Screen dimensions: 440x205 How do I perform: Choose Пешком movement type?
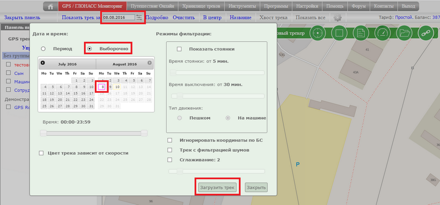(180, 118)
